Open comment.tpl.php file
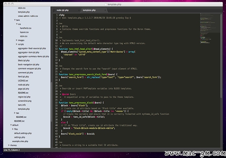 (x=25, y=73)
